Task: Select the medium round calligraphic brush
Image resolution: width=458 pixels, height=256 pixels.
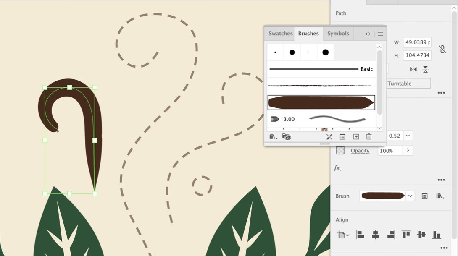Action: (292, 52)
